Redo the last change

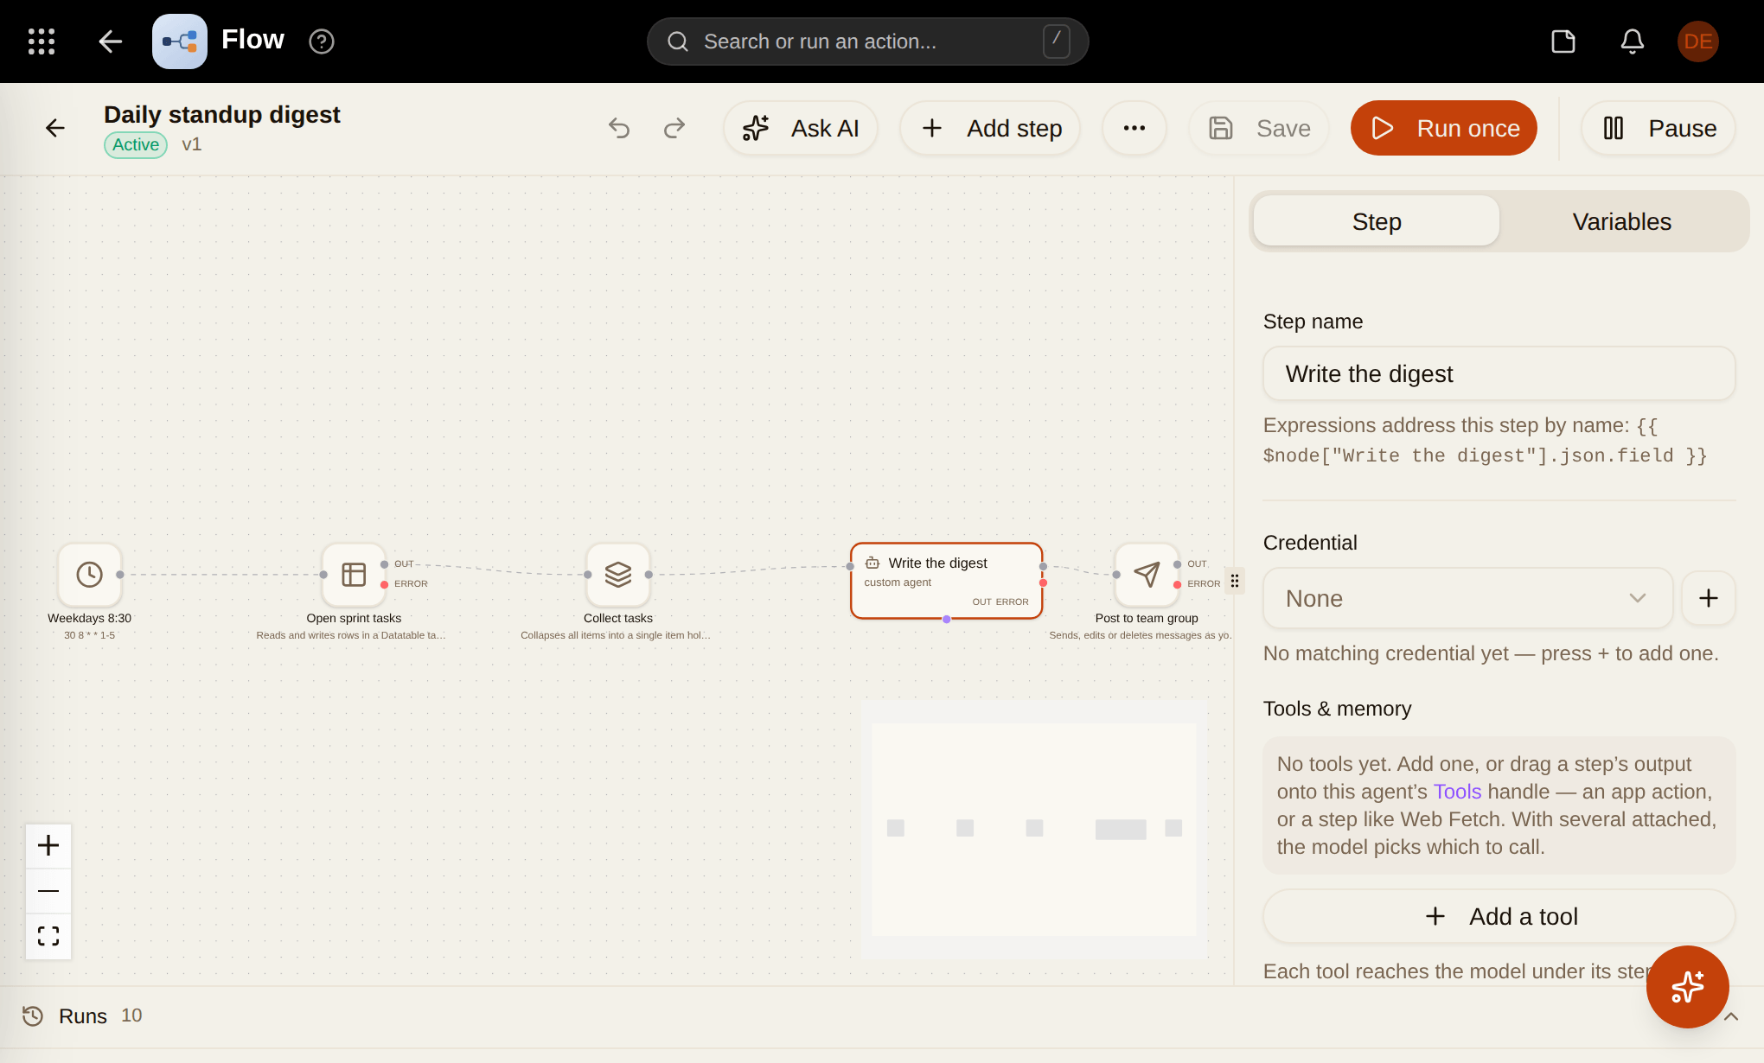tap(674, 128)
